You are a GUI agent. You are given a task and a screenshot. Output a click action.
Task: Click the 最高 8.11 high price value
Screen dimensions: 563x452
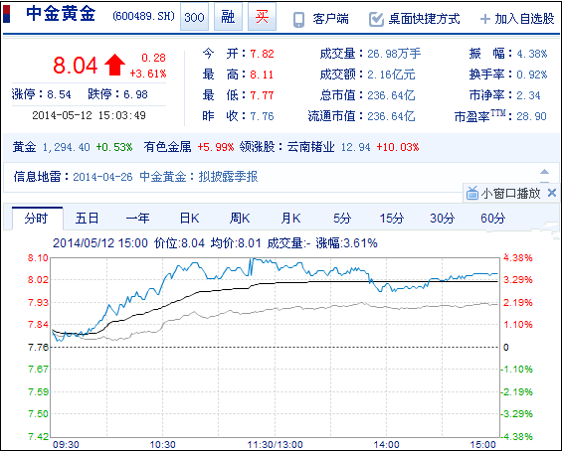point(263,75)
